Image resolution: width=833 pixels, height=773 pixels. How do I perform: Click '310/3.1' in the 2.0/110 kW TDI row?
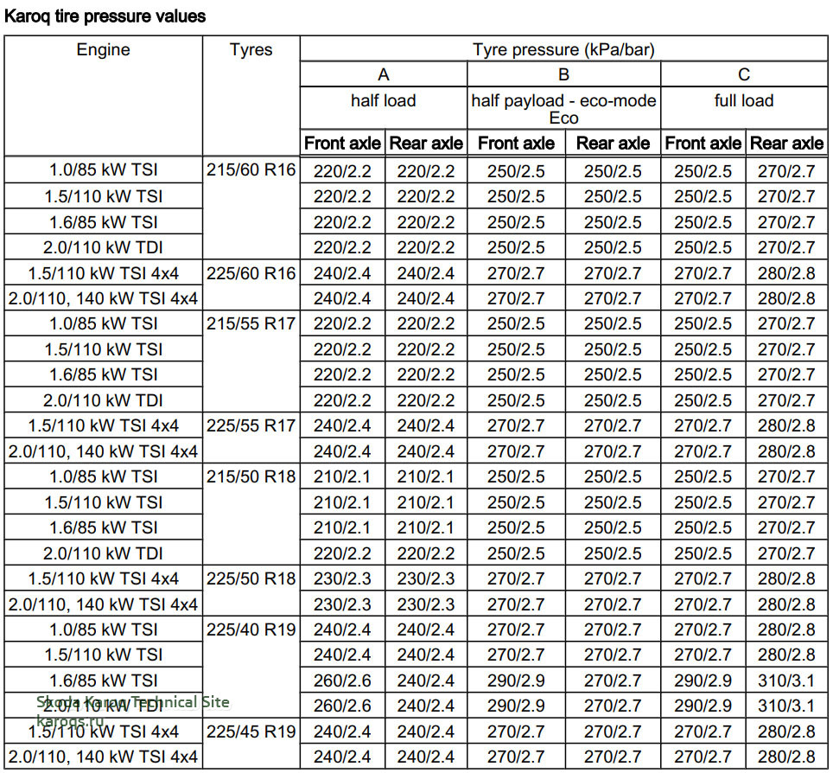point(786,706)
